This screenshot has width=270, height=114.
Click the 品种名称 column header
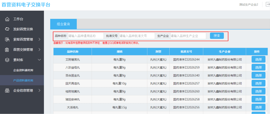[72, 52]
